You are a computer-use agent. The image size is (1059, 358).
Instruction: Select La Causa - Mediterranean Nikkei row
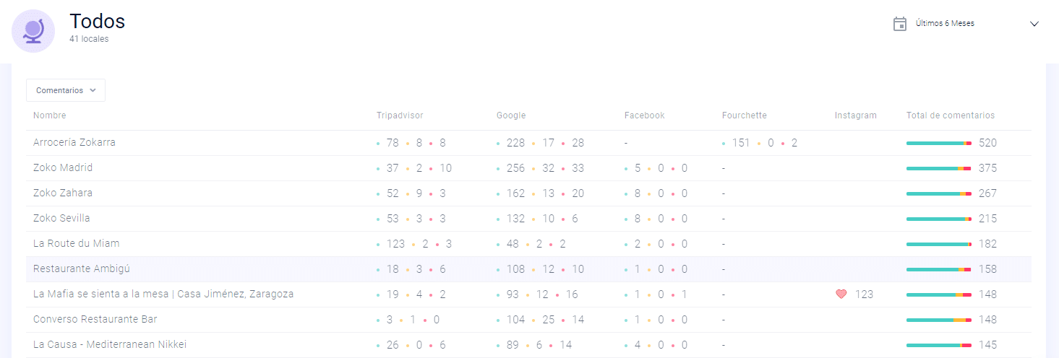point(528,345)
